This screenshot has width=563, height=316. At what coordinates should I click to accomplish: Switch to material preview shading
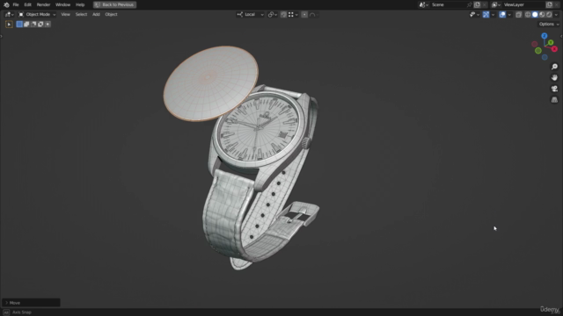542,14
